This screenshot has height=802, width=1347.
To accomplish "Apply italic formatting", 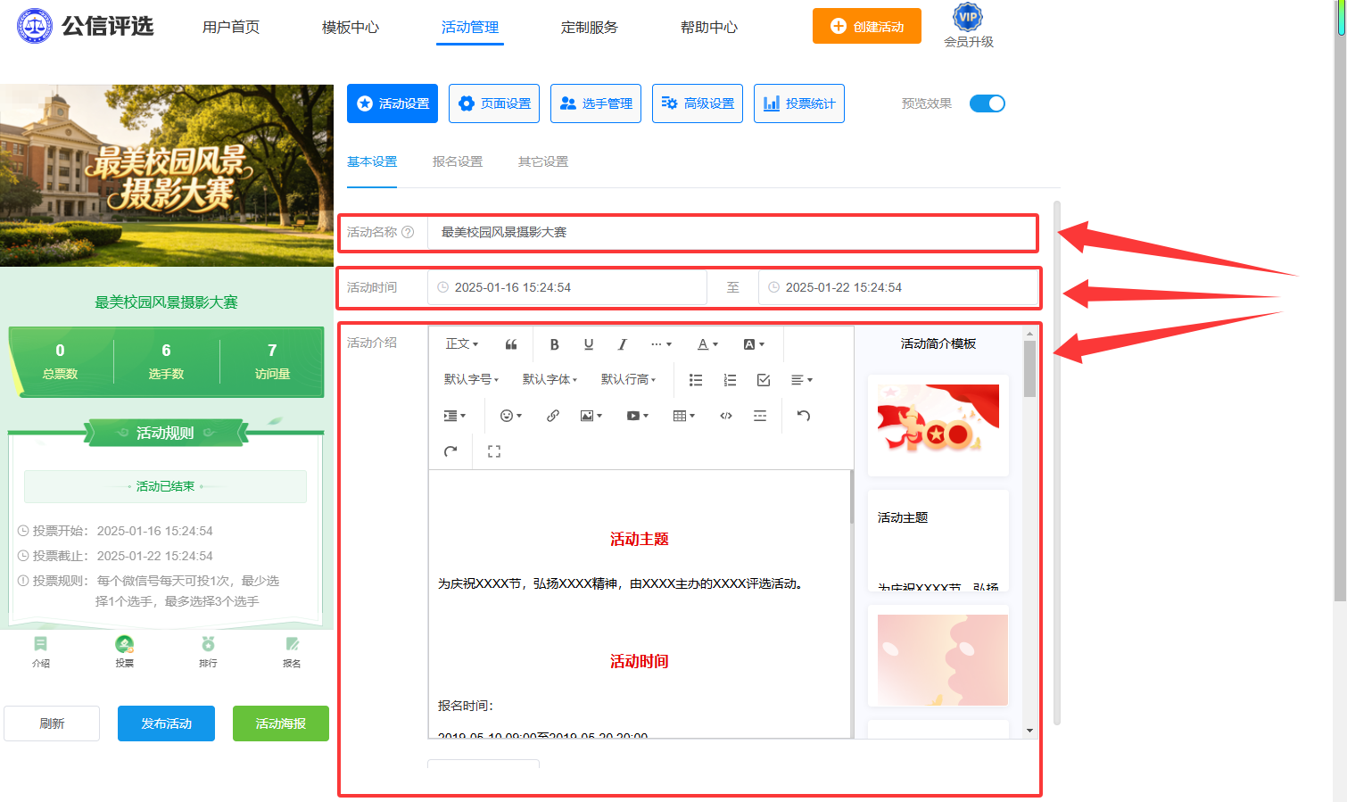I will click(x=622, y=344).
